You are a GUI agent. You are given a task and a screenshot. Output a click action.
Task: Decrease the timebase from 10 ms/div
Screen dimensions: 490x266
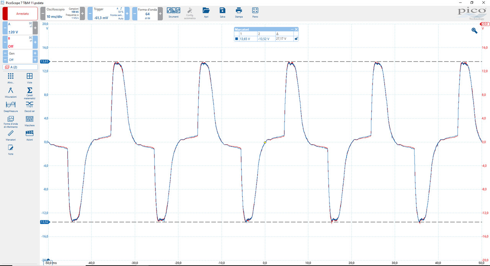(x=42, y=13)
